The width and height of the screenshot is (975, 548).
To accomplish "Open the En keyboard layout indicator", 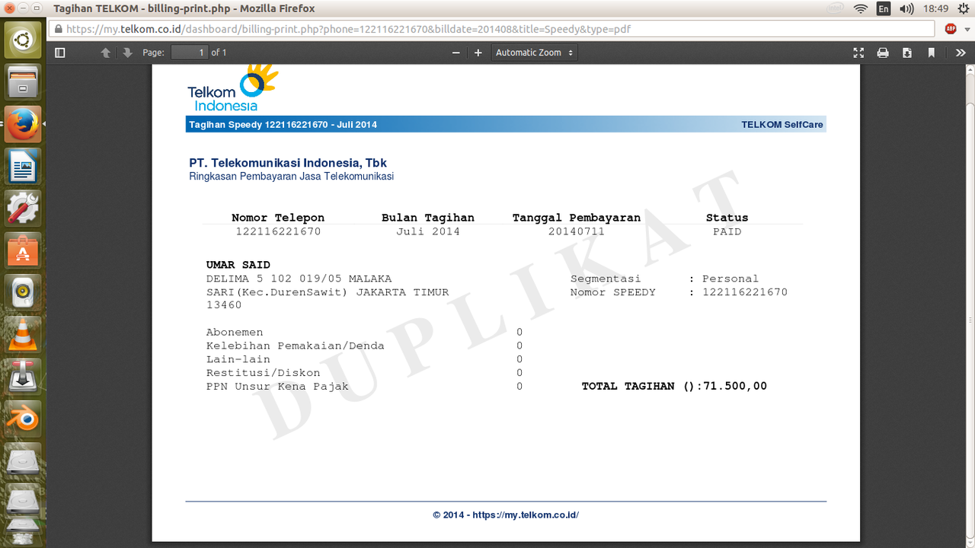I will coord(884,8).
